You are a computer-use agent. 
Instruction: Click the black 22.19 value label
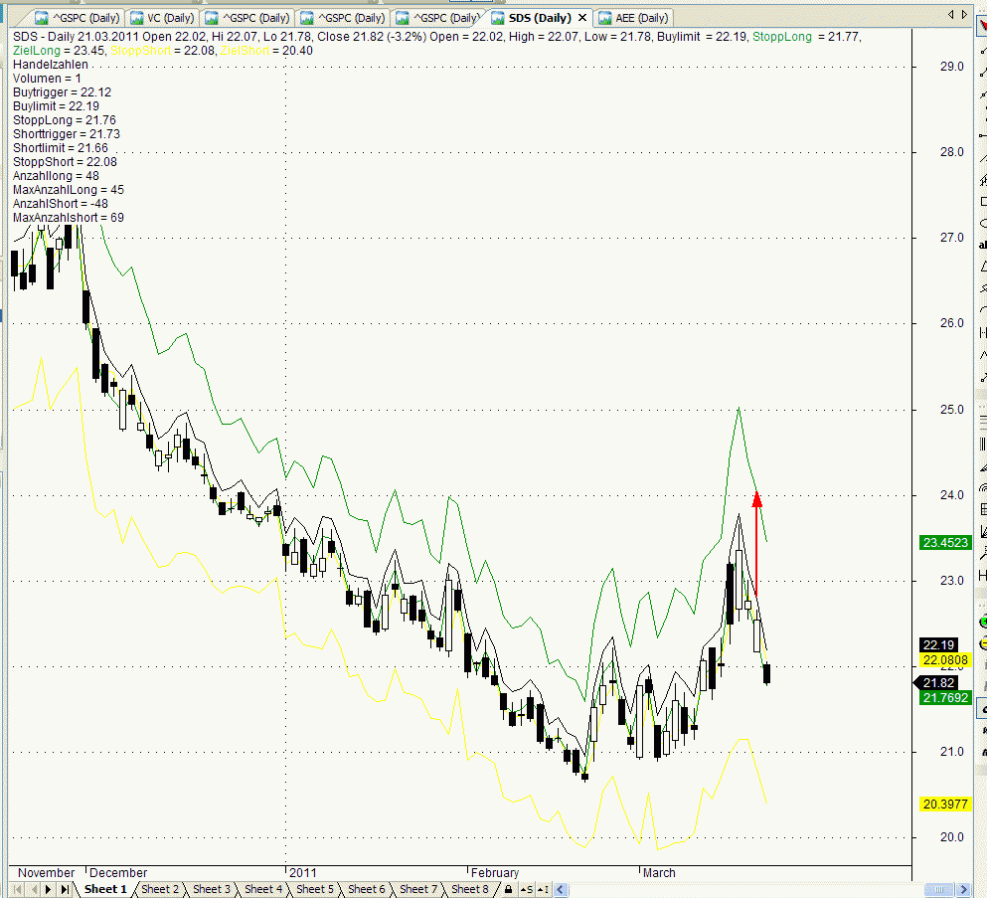[x=938, y=644]
